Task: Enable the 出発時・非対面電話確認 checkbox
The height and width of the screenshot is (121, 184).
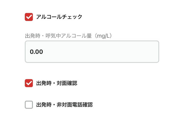Action: (29, 105)
